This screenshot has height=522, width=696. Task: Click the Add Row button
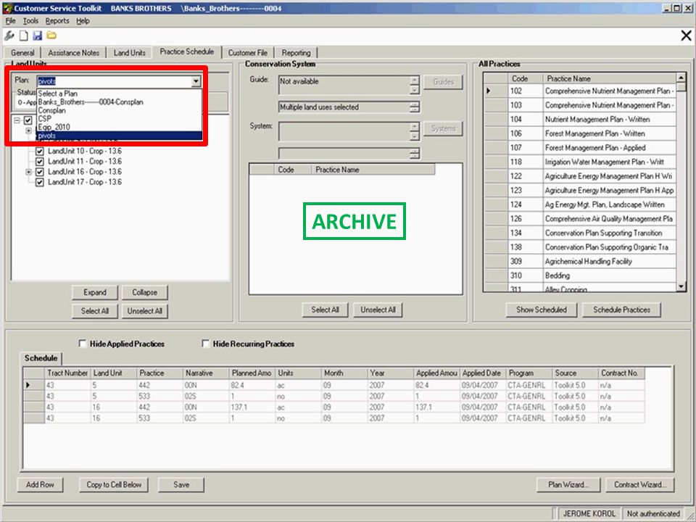point(40,485)
